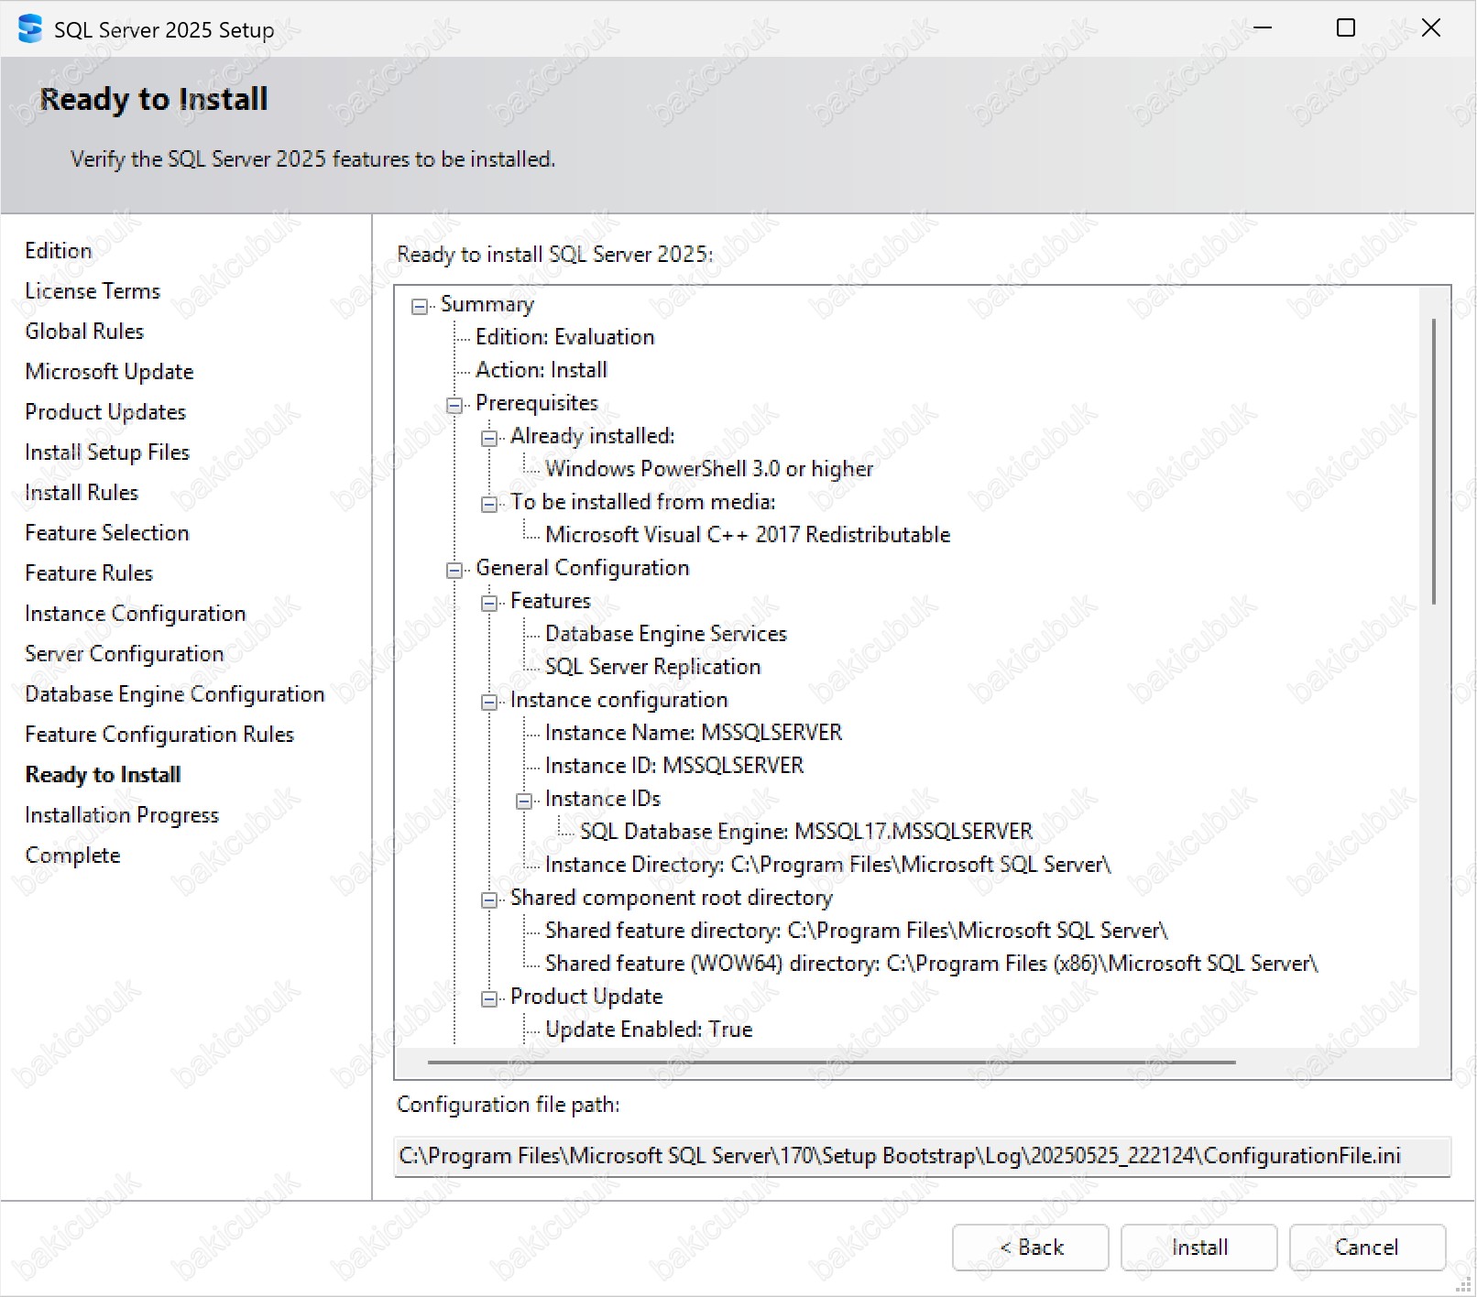Select the Install Rules step
The image size is (1477, 1297).
click(x=82, y=493)
